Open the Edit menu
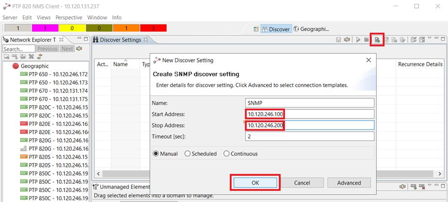Screen dimensions: 448x202 [27, 17]
